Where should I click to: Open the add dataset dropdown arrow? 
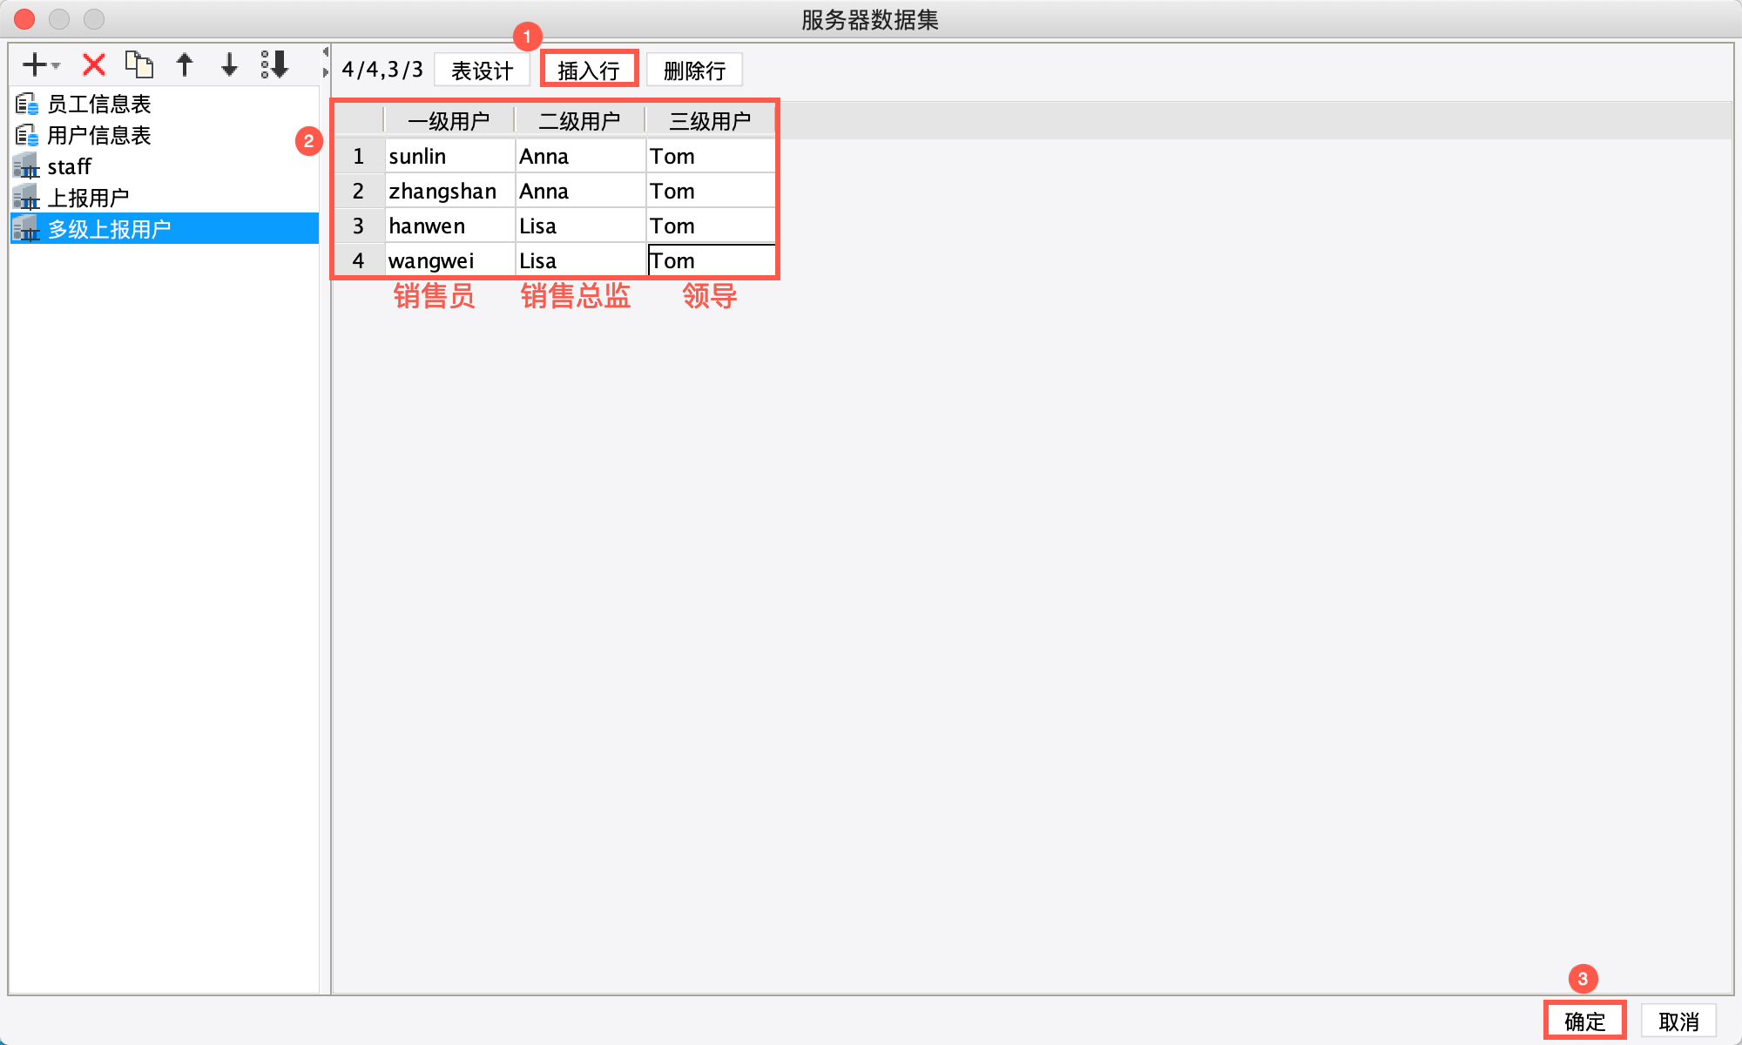click(x=56, y=66)
